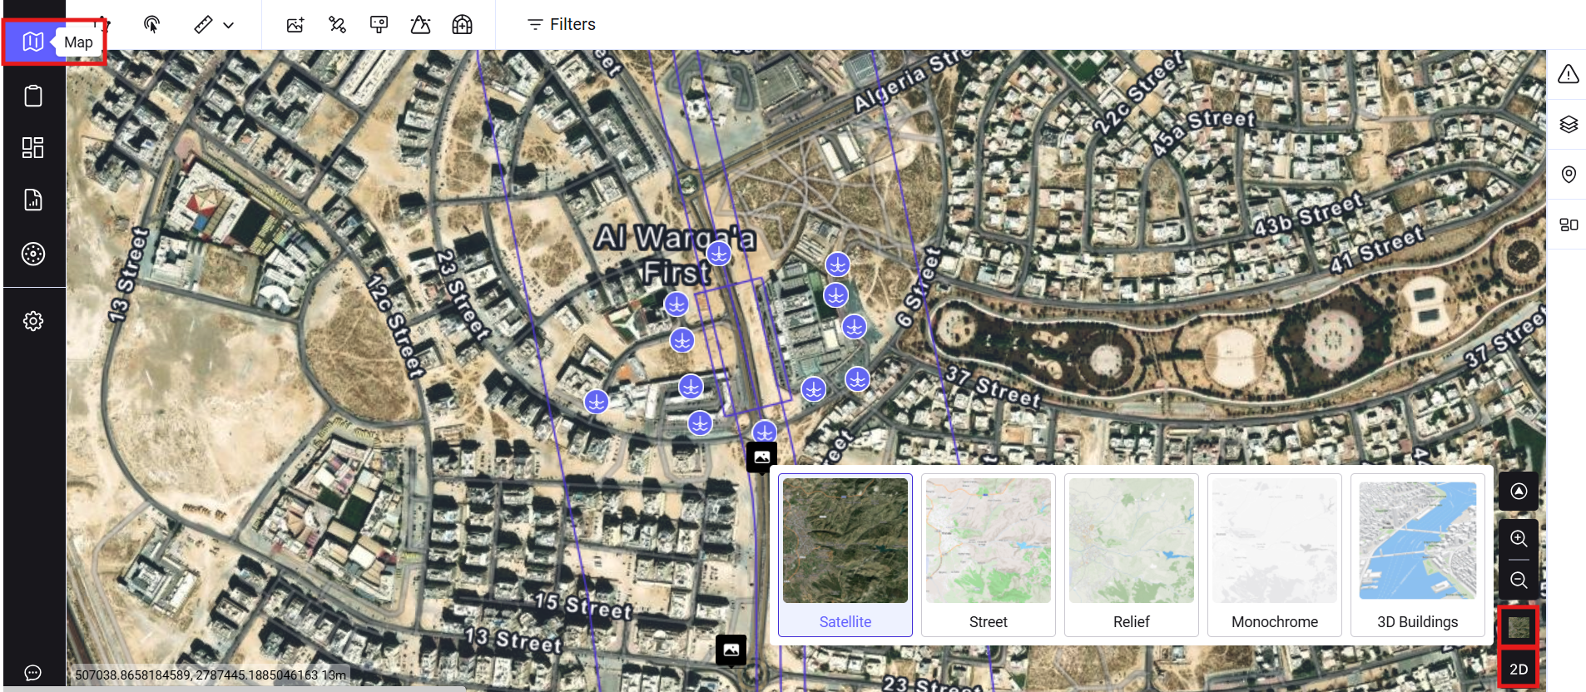Open the Filters menu
The width and height of the screenshot is (1586, 692).
562,24
